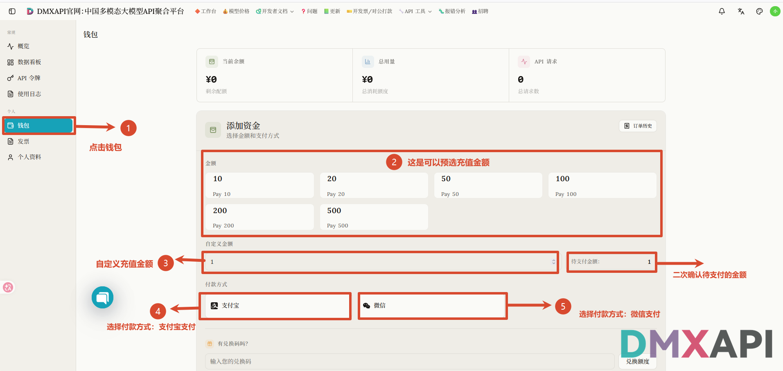Screen dimensions: 783x371
Task: Click the DMXAPI logo in header
Action: [30, 11]
